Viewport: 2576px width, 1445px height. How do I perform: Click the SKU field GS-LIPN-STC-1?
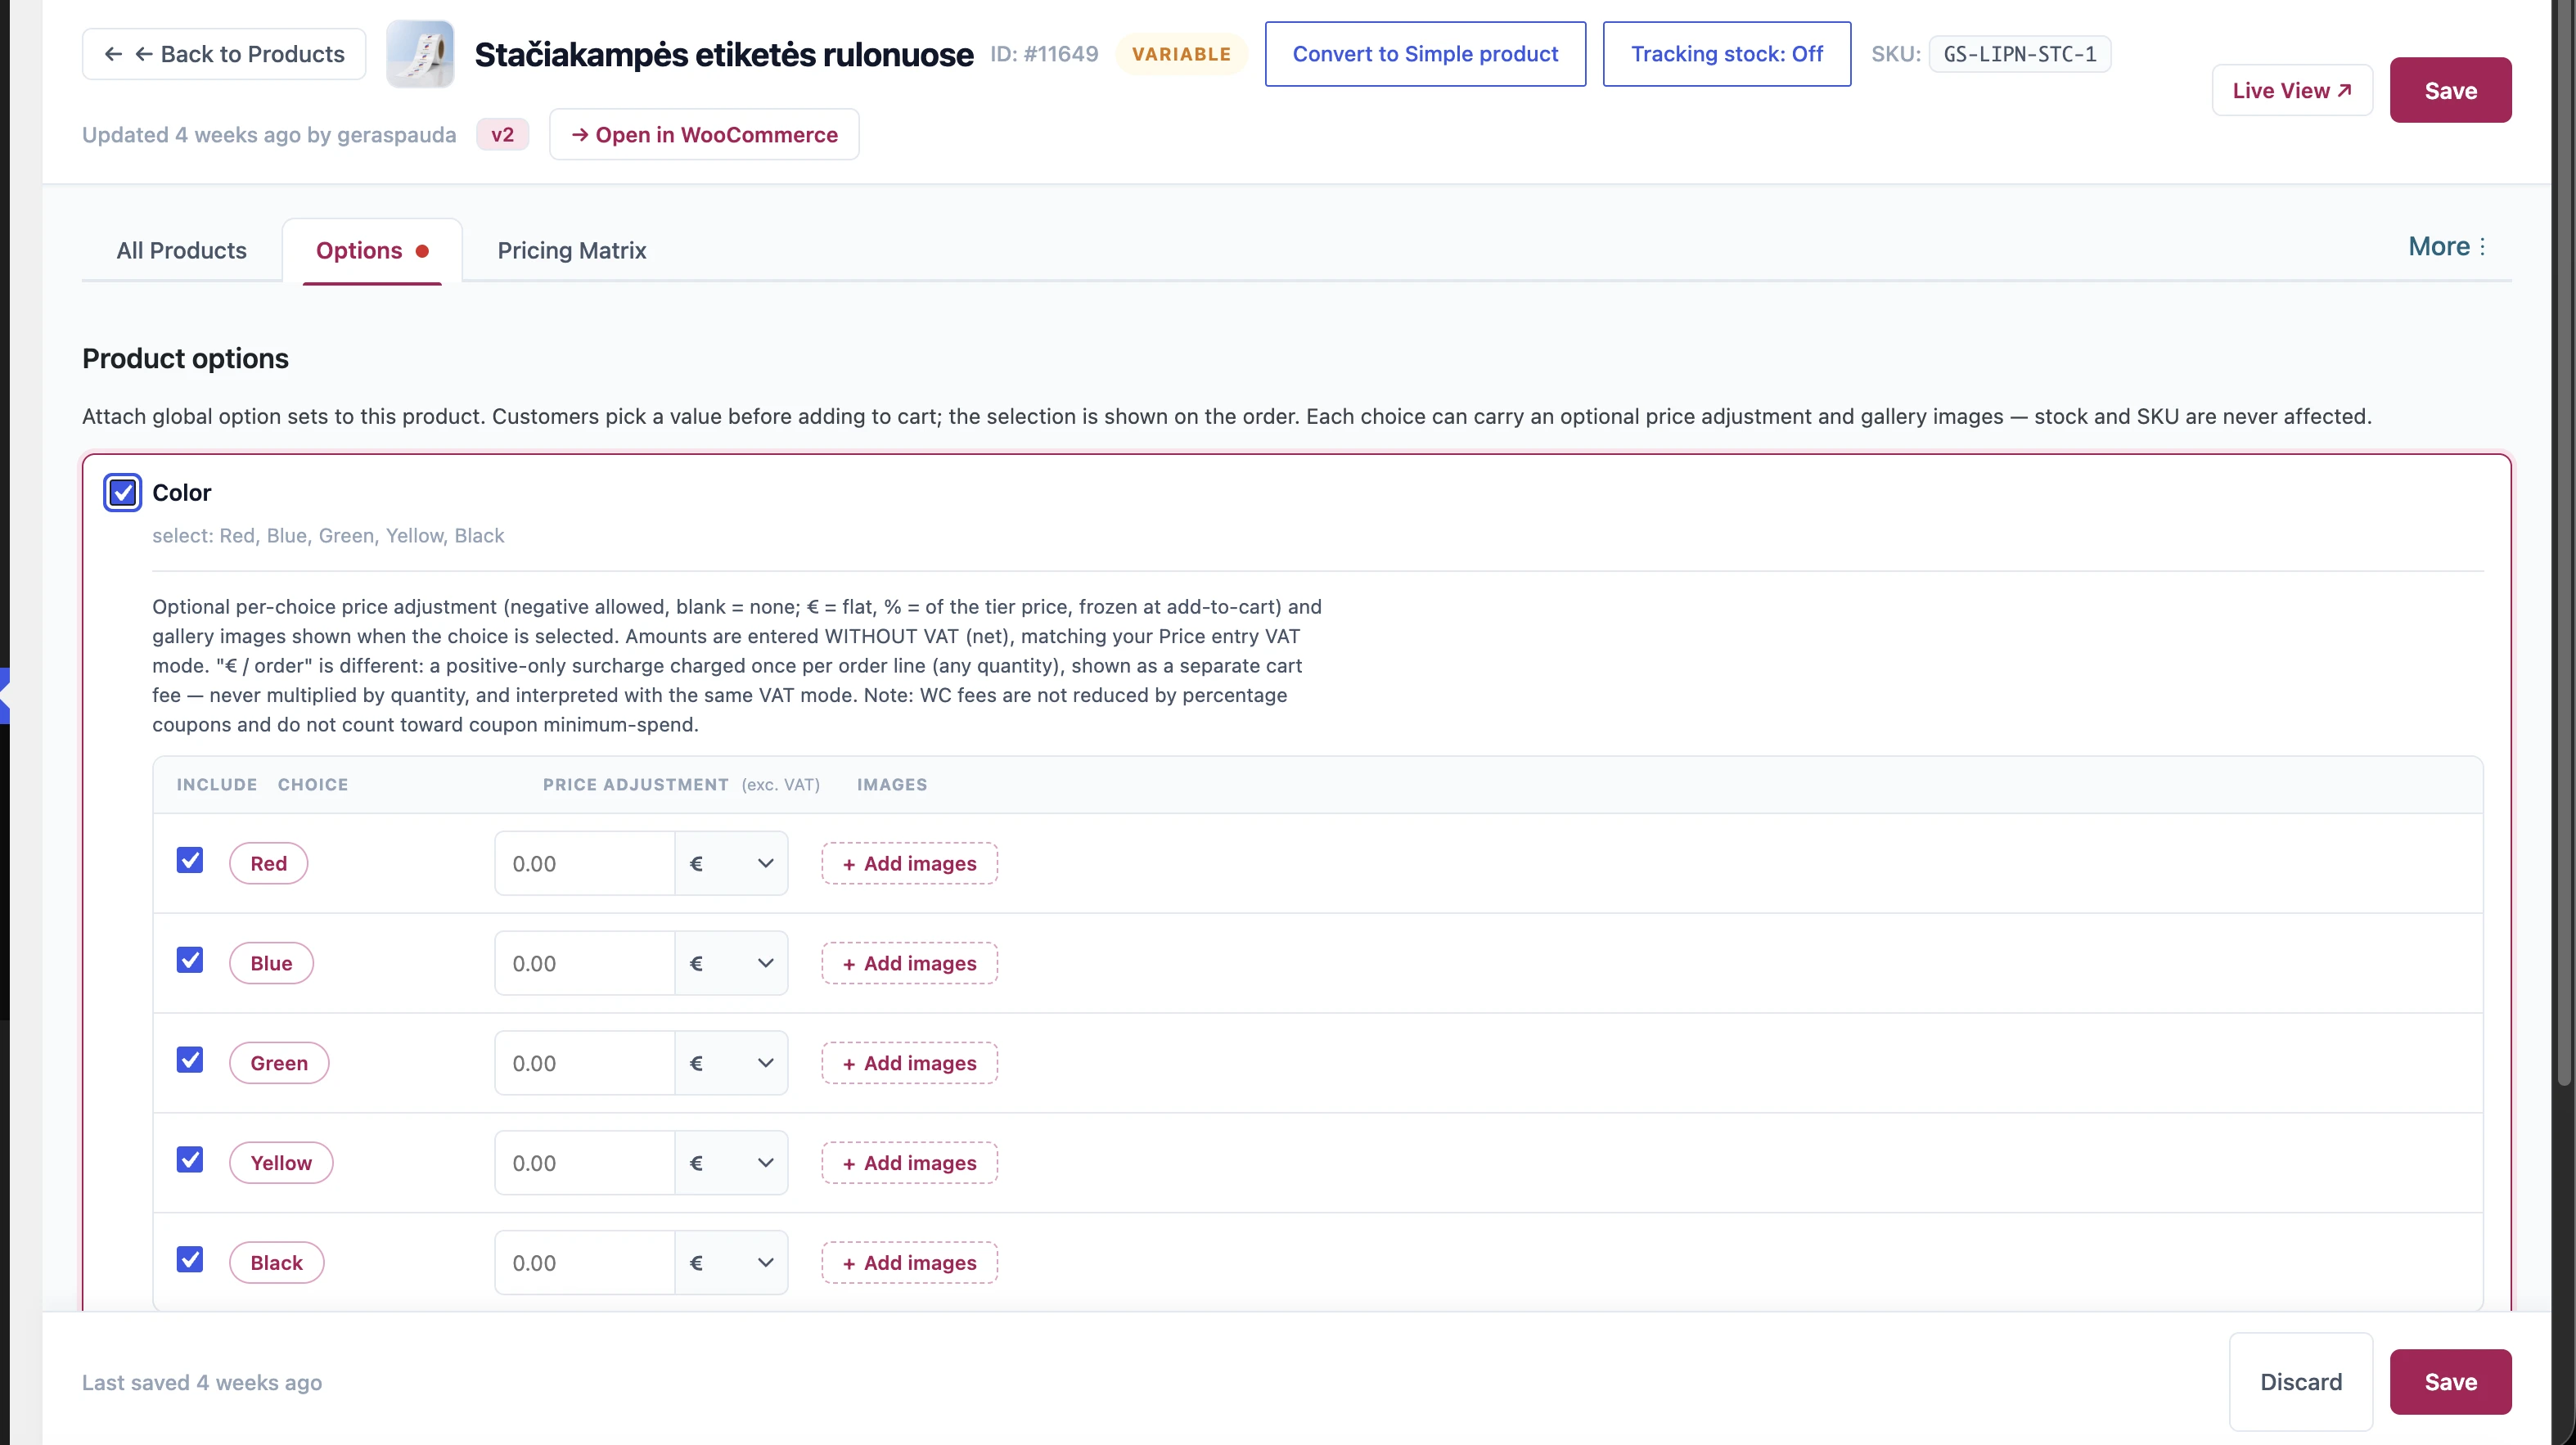point(2019,54)
